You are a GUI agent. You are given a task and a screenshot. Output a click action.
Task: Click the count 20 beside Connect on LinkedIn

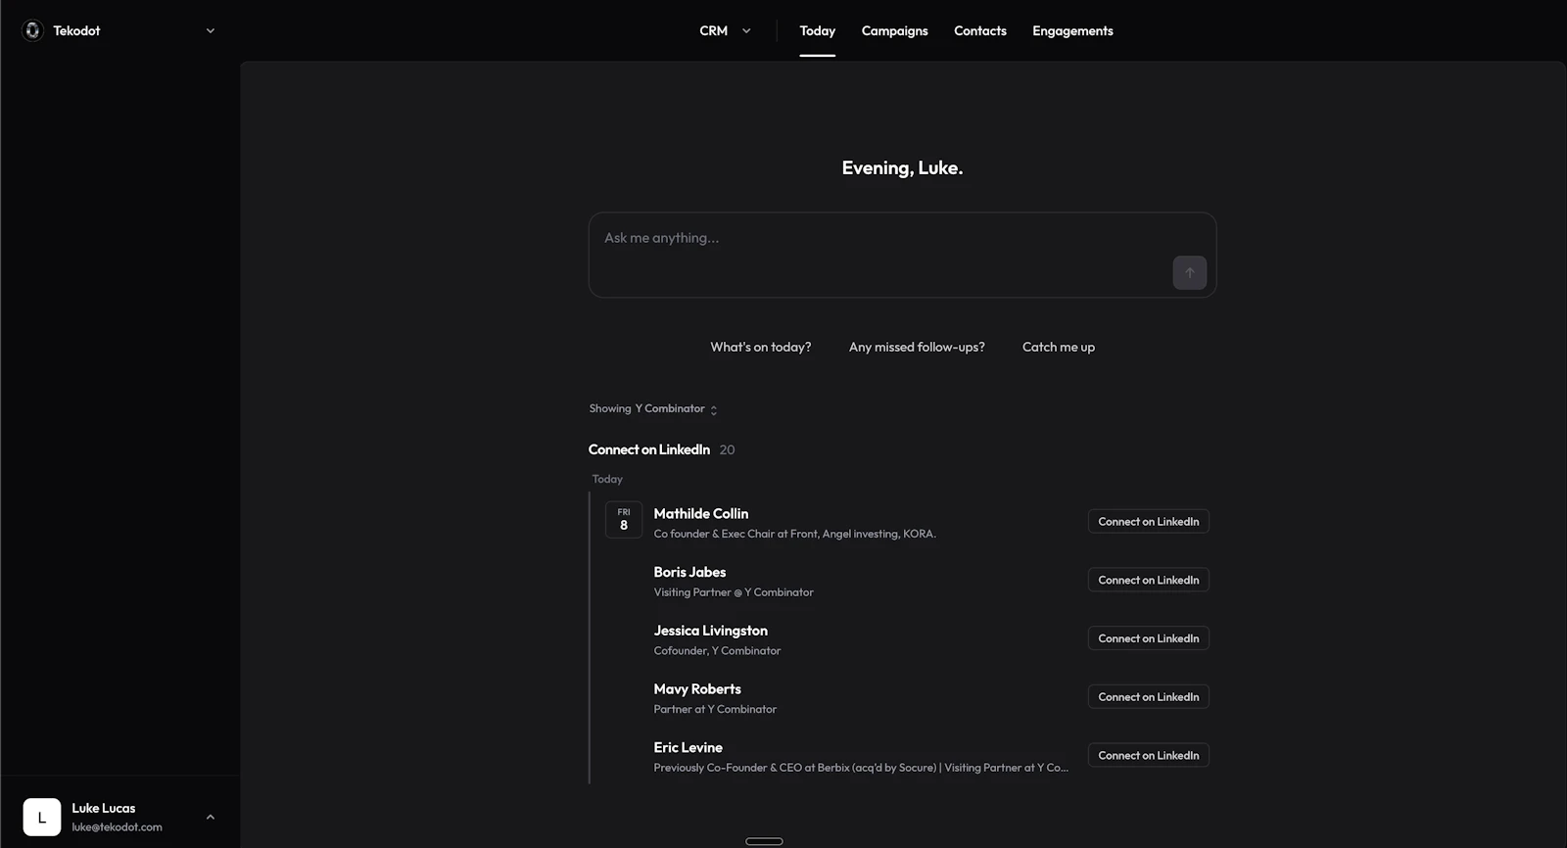tap(727, 449)
